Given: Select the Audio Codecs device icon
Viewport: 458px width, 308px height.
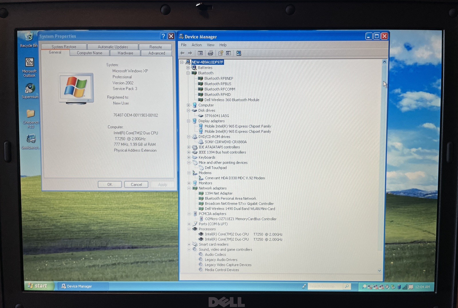Looking at the screenshot, I should 201,254.
